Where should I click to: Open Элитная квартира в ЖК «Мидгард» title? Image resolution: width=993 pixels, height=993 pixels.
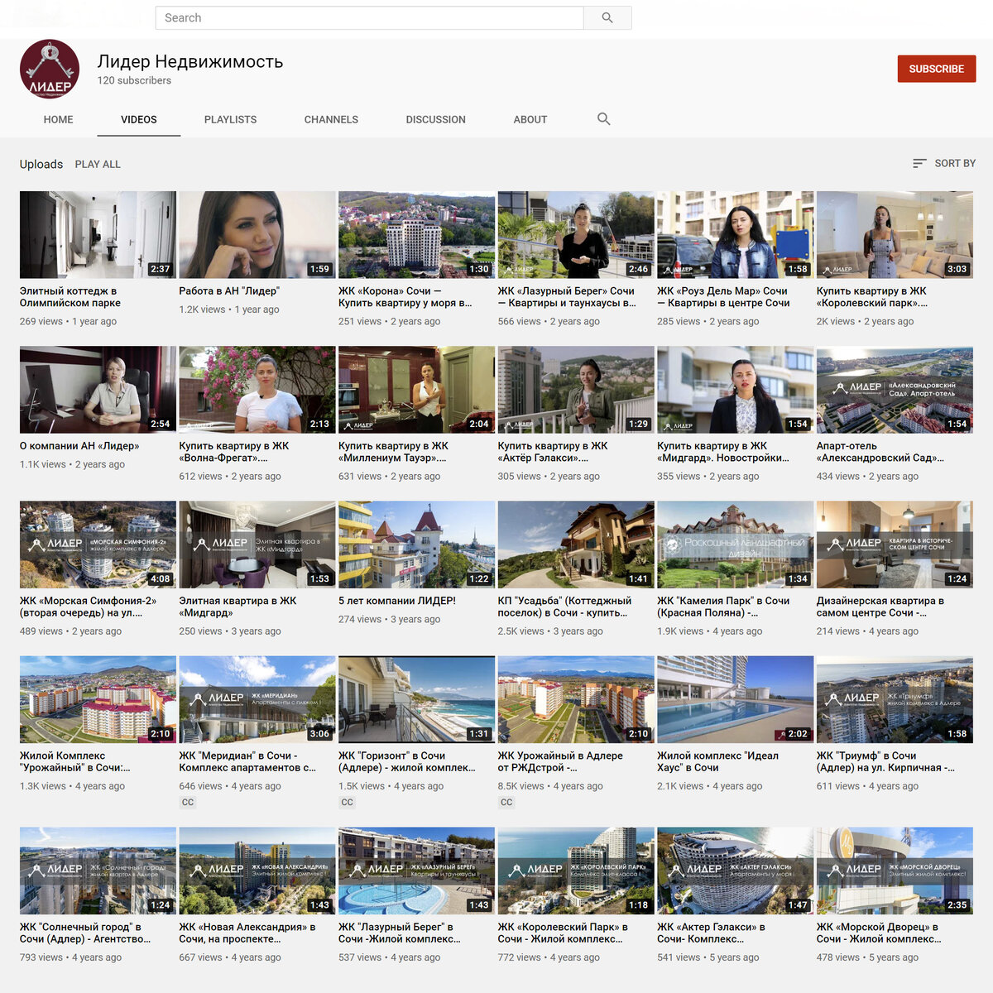coord(238,607)
